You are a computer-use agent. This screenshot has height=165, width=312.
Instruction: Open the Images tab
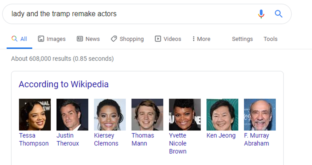point(52,39)
